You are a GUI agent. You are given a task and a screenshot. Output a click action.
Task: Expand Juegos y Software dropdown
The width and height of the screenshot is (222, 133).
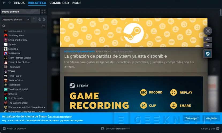pos(16,19)
